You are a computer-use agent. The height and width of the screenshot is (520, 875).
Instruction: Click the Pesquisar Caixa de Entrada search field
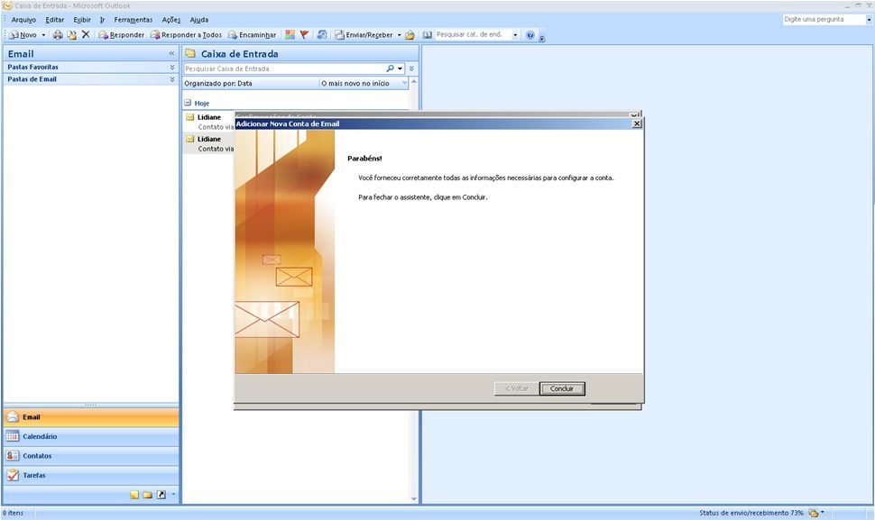(283, 68)
